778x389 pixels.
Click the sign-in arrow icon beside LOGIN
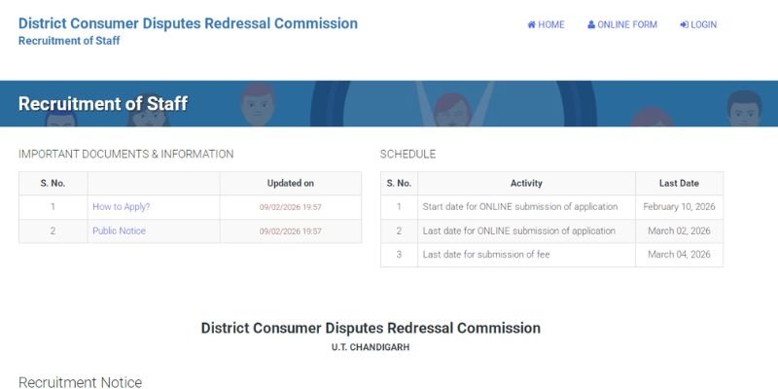coord(684,25)
